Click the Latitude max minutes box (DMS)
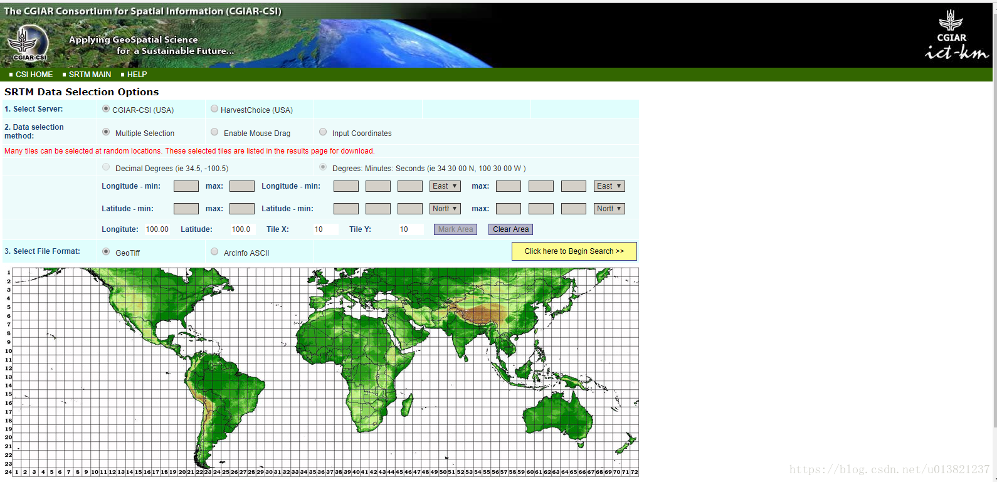This screenshot has height=482, width=997. [541, 209]
